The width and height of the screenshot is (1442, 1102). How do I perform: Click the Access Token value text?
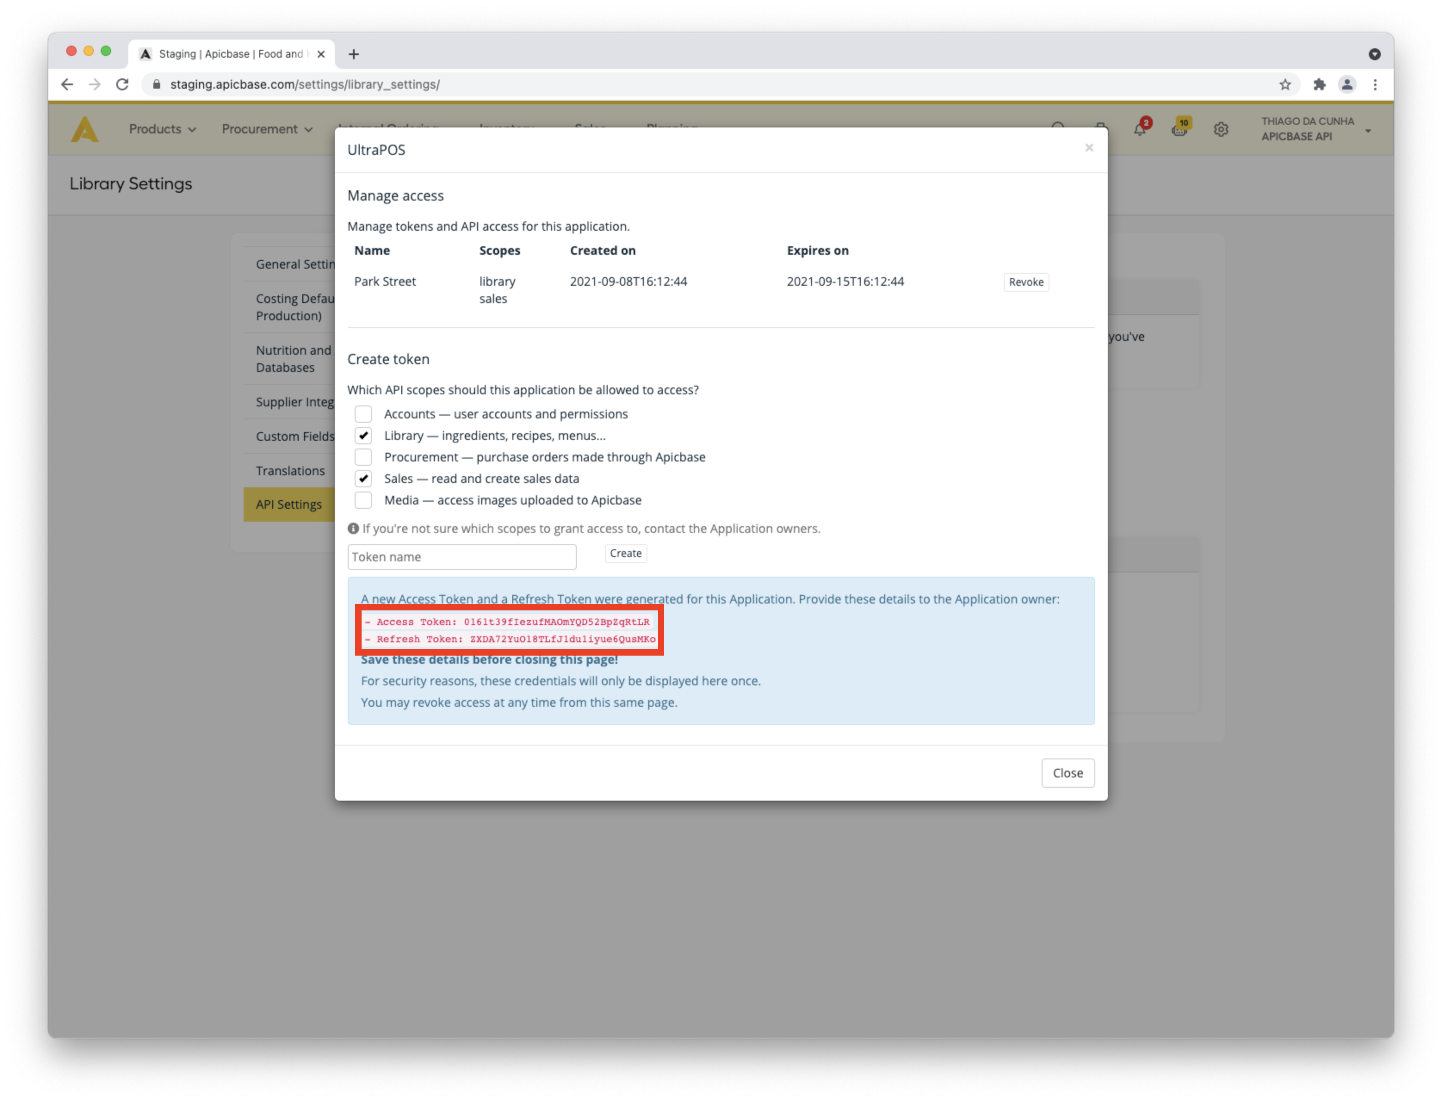556,622
